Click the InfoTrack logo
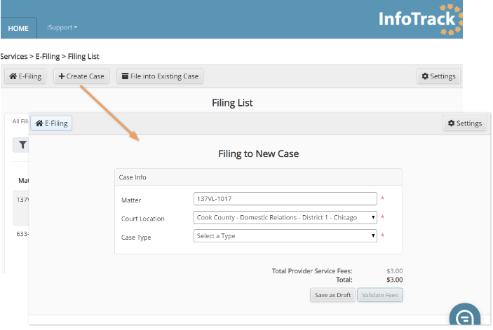 click(x=420, y=19)
